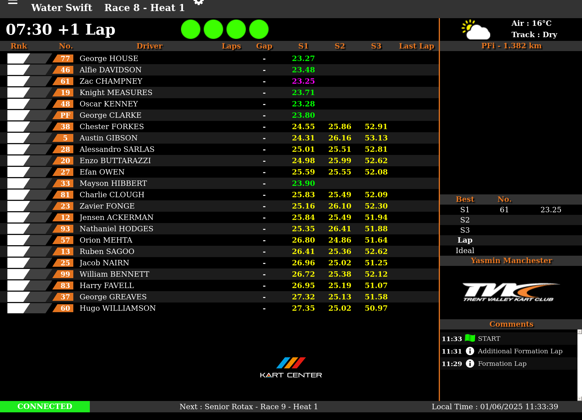Click the first green start light
The width and height of the screenshot is (582, 420).
pos(191,29)
